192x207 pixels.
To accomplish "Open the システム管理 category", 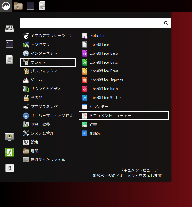I will [x=48, y=133].
